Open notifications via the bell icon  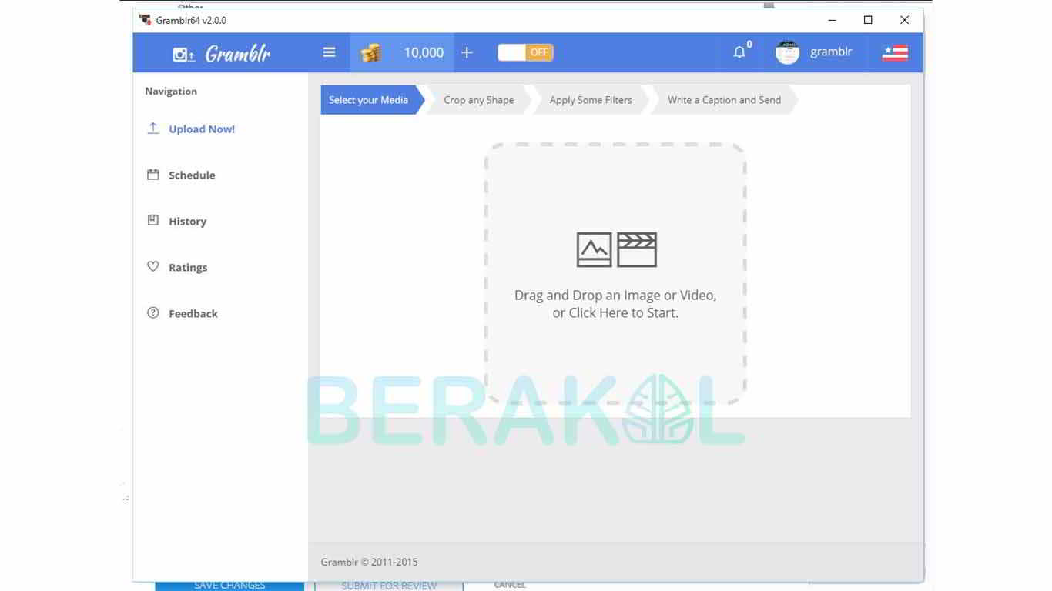coord(739,52)
